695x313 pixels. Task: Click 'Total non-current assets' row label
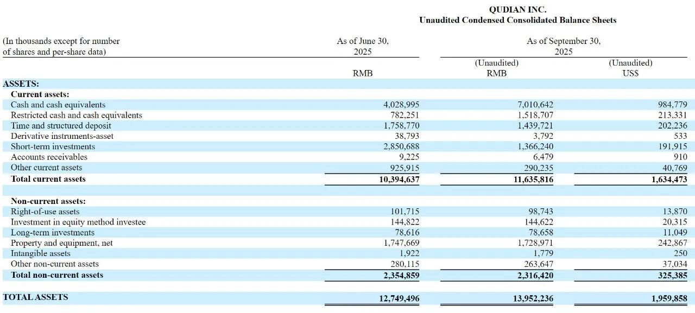(57, 275)
